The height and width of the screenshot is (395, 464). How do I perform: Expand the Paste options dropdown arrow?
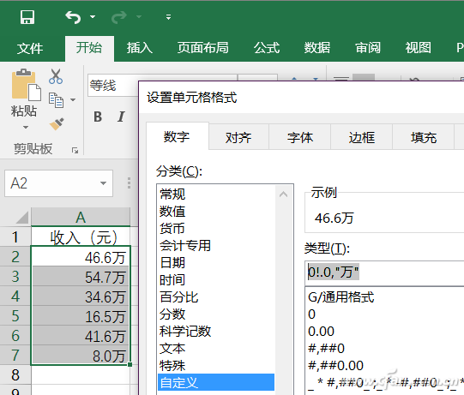pyautogui.click(x=26, y=128)
